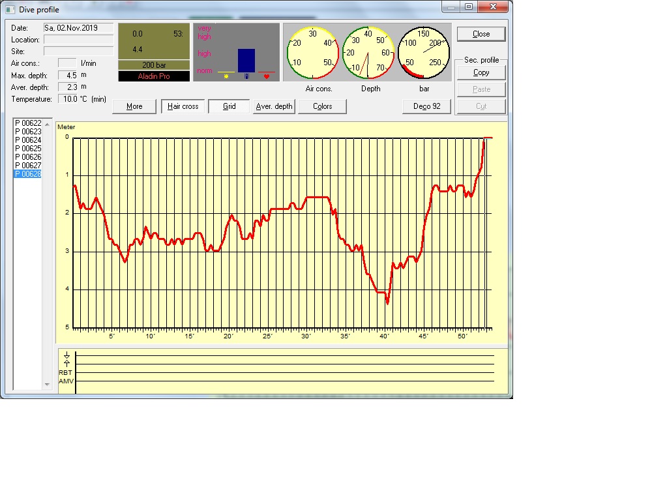Click the Air cons. l/min field
The height and width of the screenshot is (489, 652).
67,63
